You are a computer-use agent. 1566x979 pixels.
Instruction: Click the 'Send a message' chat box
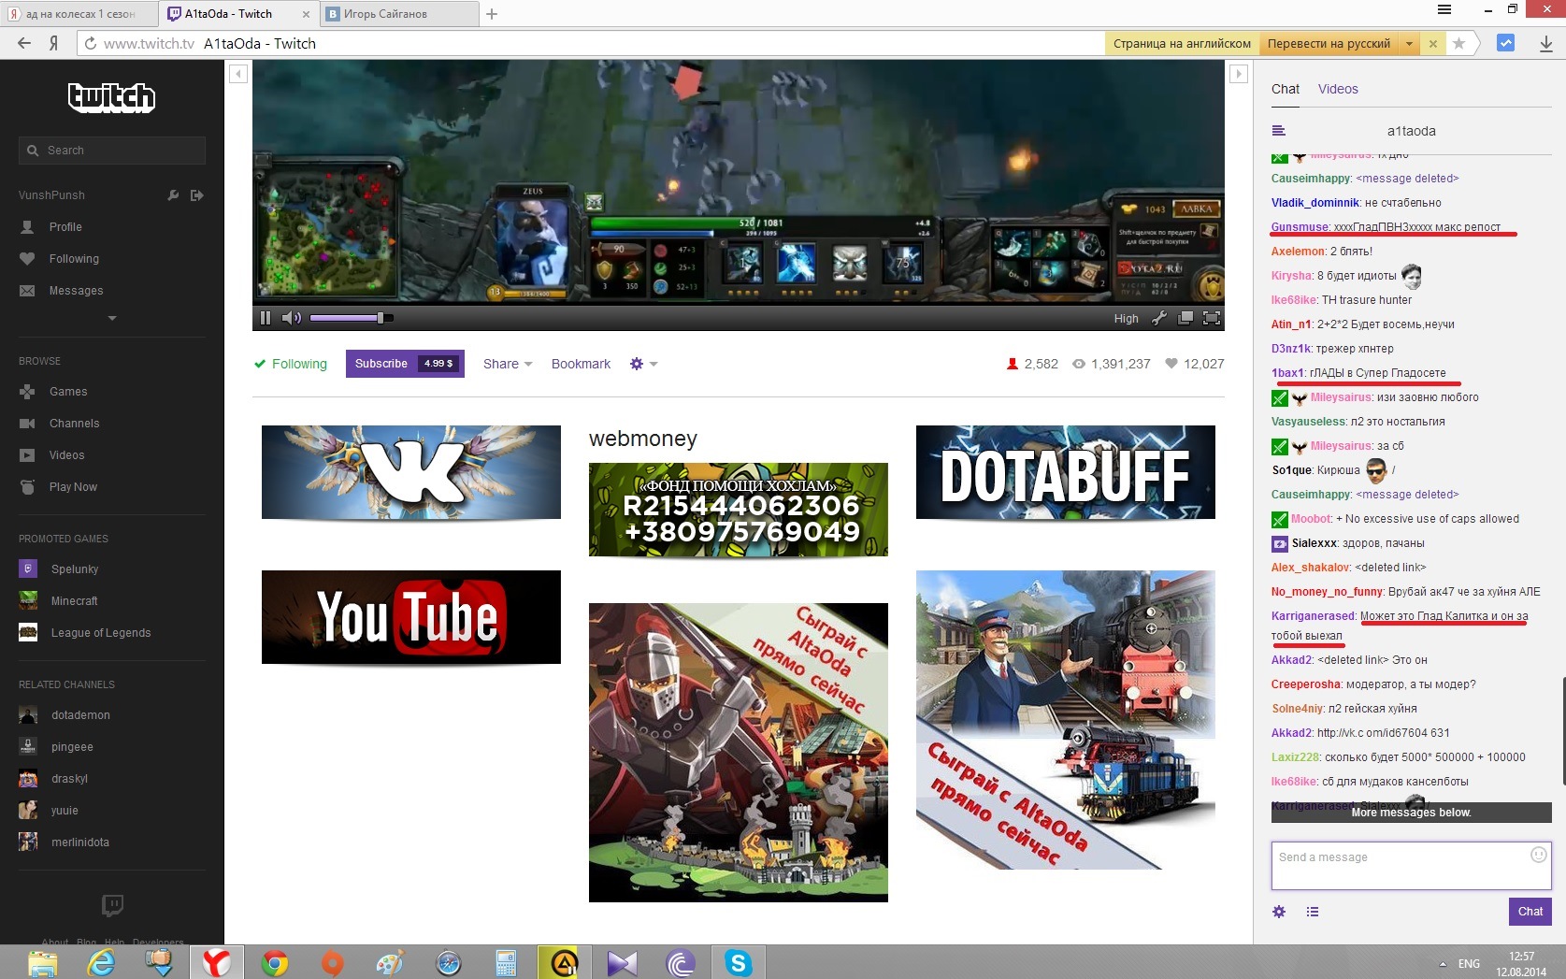[1411, 865]
